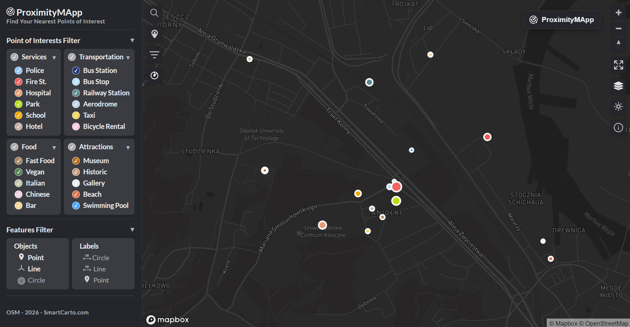Zoom in using the plus control

pos(619,13)
